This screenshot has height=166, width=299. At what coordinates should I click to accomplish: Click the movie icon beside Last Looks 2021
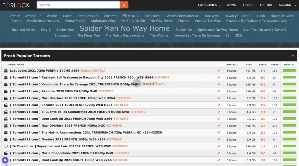[x=6, y=71]
